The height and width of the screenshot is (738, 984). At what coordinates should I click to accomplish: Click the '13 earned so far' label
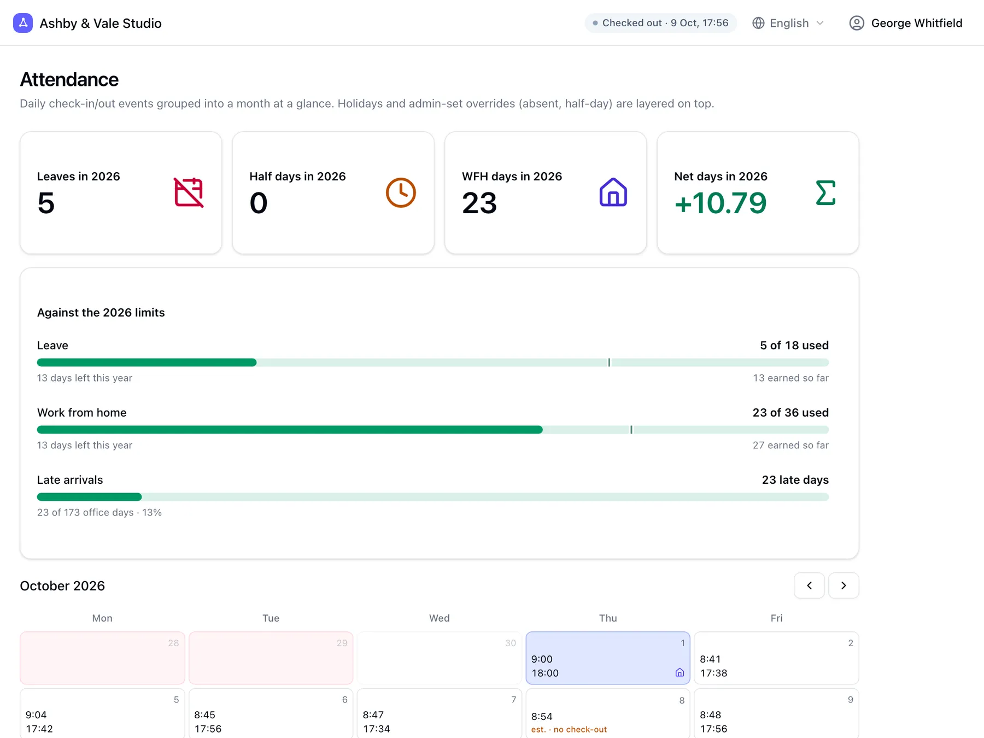click(790, 378)
